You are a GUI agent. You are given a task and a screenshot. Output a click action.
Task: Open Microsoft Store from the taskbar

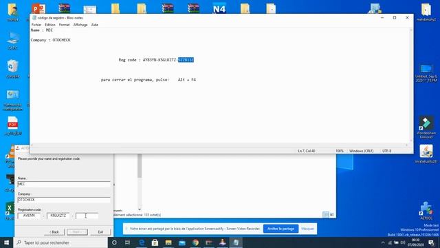(155, 242)
